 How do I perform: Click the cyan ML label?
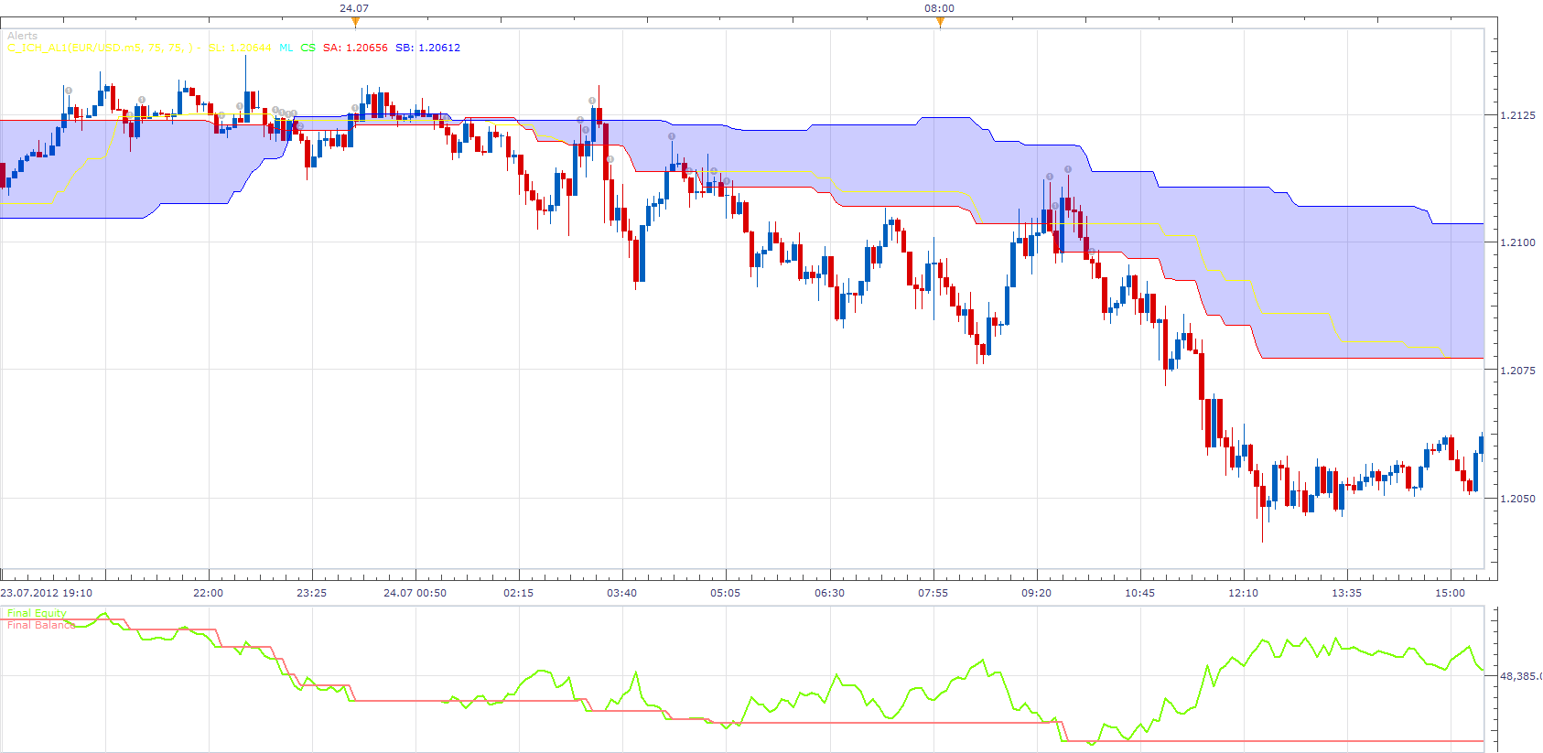(286, 48)
